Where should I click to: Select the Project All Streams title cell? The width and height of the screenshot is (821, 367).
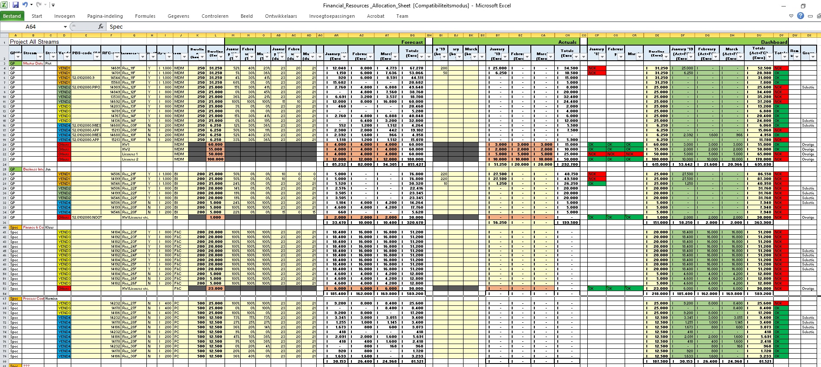pyautogui.click(x=34, y=42)
